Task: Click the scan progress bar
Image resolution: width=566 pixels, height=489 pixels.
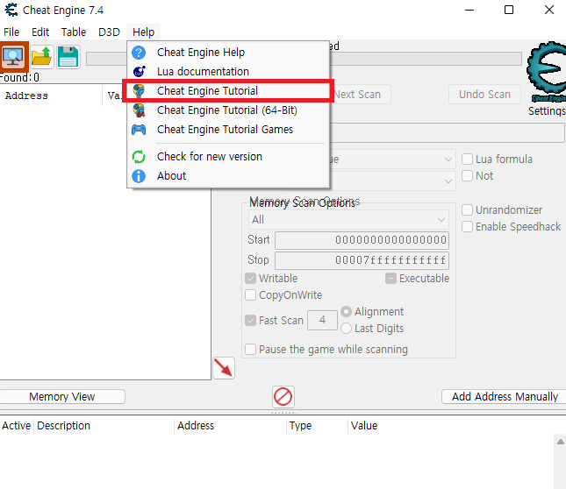Action: (426, 59)
